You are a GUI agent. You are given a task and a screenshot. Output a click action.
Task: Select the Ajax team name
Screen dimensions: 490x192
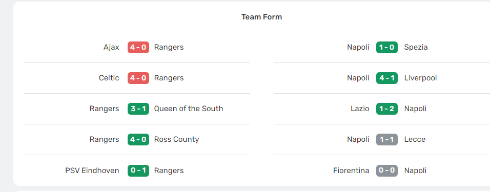pos(111,48)
